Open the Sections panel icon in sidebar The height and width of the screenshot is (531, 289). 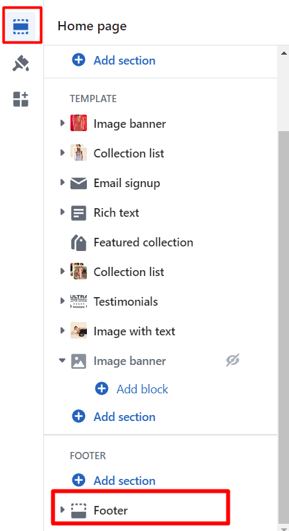coord(21,26)
